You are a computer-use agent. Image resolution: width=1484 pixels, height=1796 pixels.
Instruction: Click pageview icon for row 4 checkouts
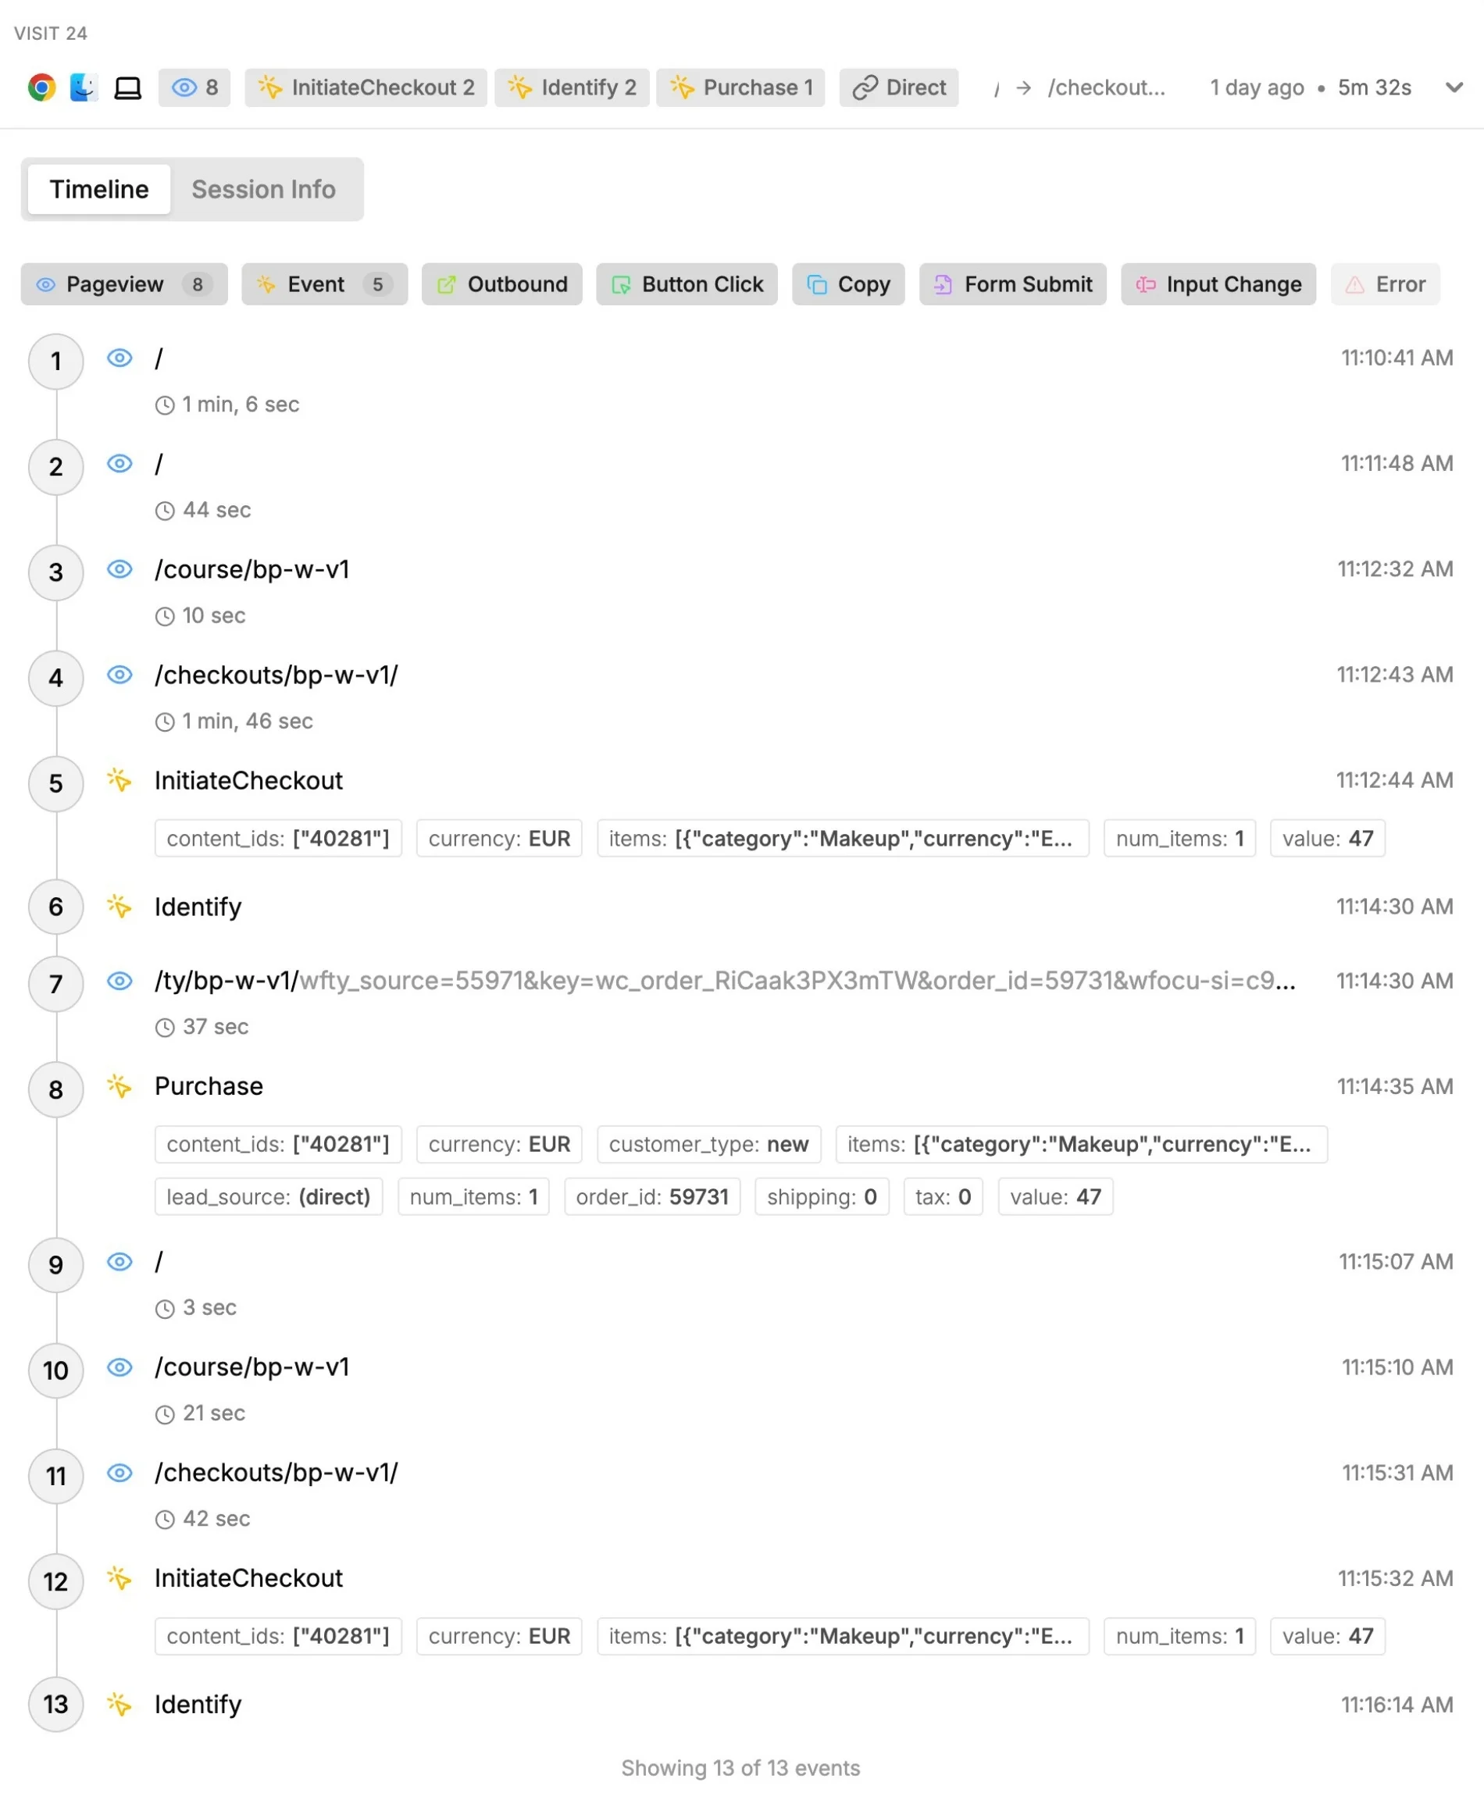point(120,674)
